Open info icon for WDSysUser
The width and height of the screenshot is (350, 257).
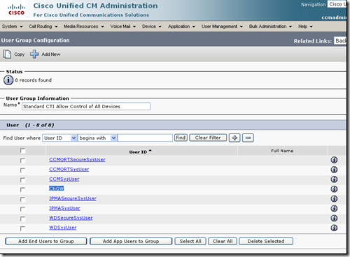[334, 228]
